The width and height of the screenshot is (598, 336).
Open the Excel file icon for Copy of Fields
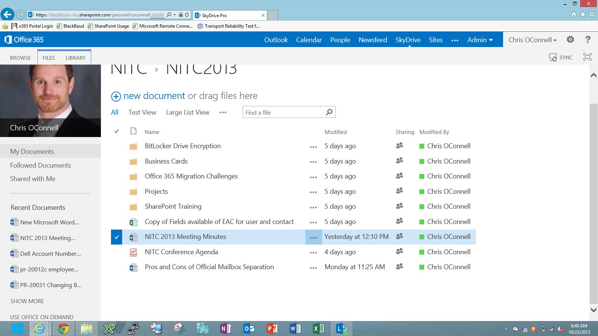pos(133,221)
